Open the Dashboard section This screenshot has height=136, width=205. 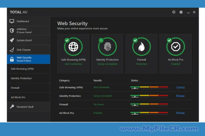coord(29,21)
